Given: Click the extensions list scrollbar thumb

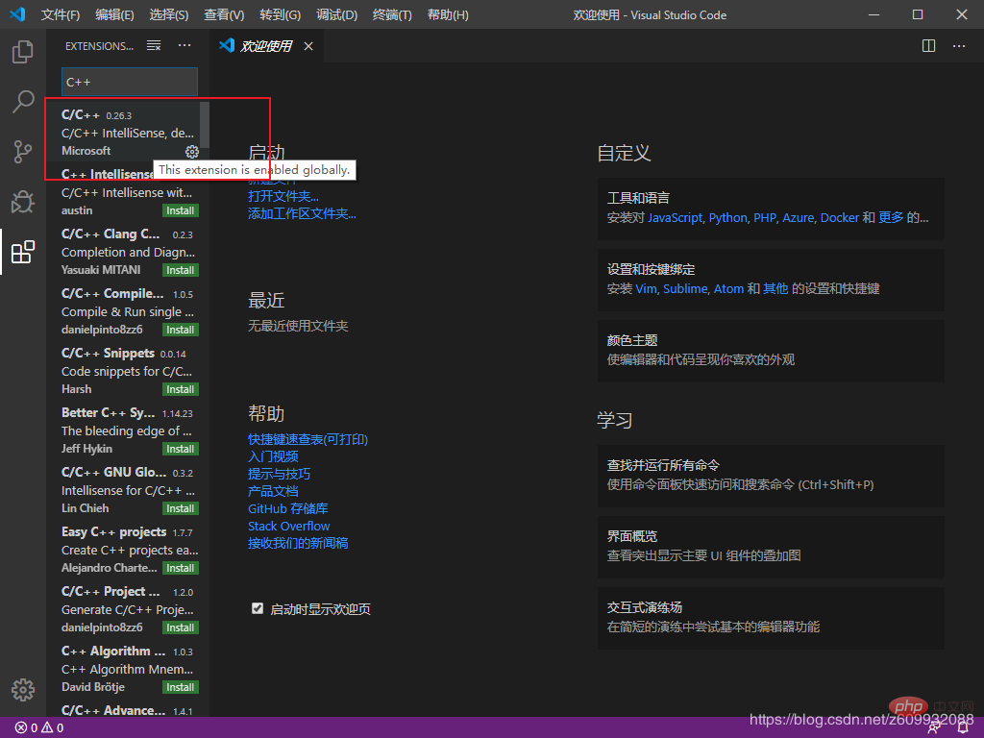Looking at the screenshot, I should click(x=205, y=124).
